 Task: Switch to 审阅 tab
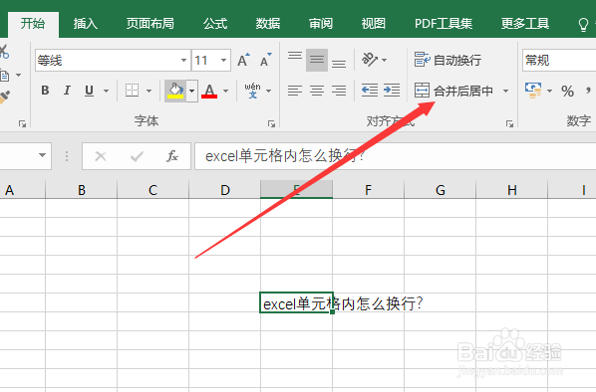pos(321,24)
